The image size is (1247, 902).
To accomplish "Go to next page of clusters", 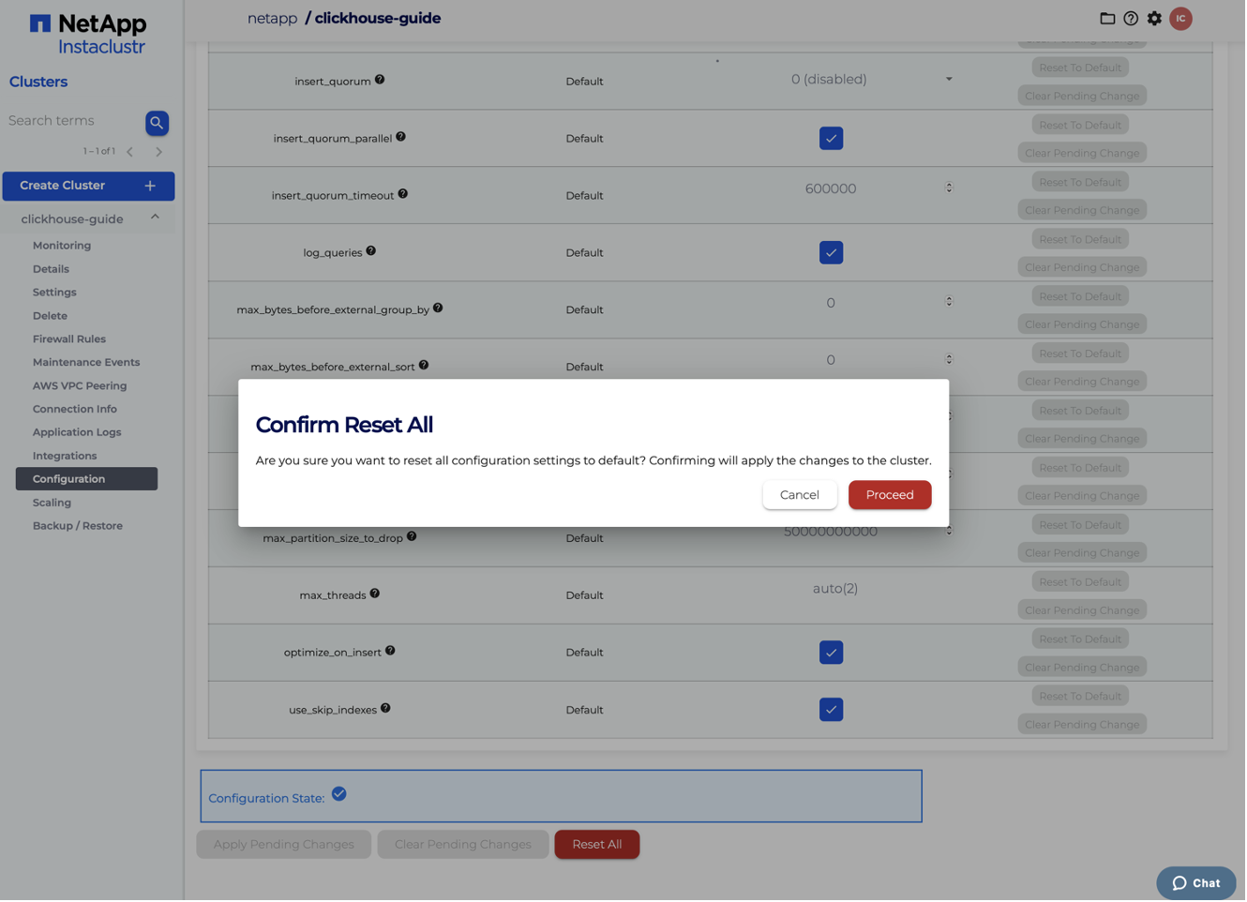I will [159, 152].
